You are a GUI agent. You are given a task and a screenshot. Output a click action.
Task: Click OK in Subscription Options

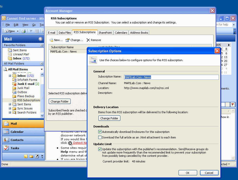tap(188, 173)
